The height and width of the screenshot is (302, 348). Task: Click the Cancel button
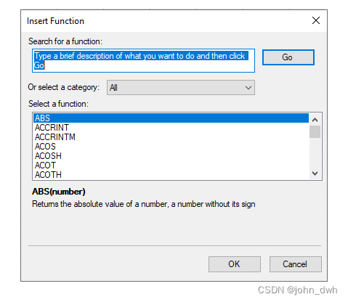coord(296,264)
